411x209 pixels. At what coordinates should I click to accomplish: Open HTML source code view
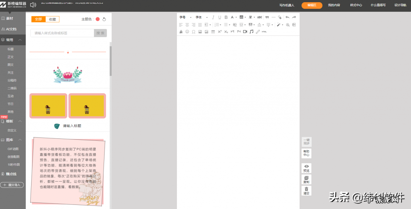264,32
